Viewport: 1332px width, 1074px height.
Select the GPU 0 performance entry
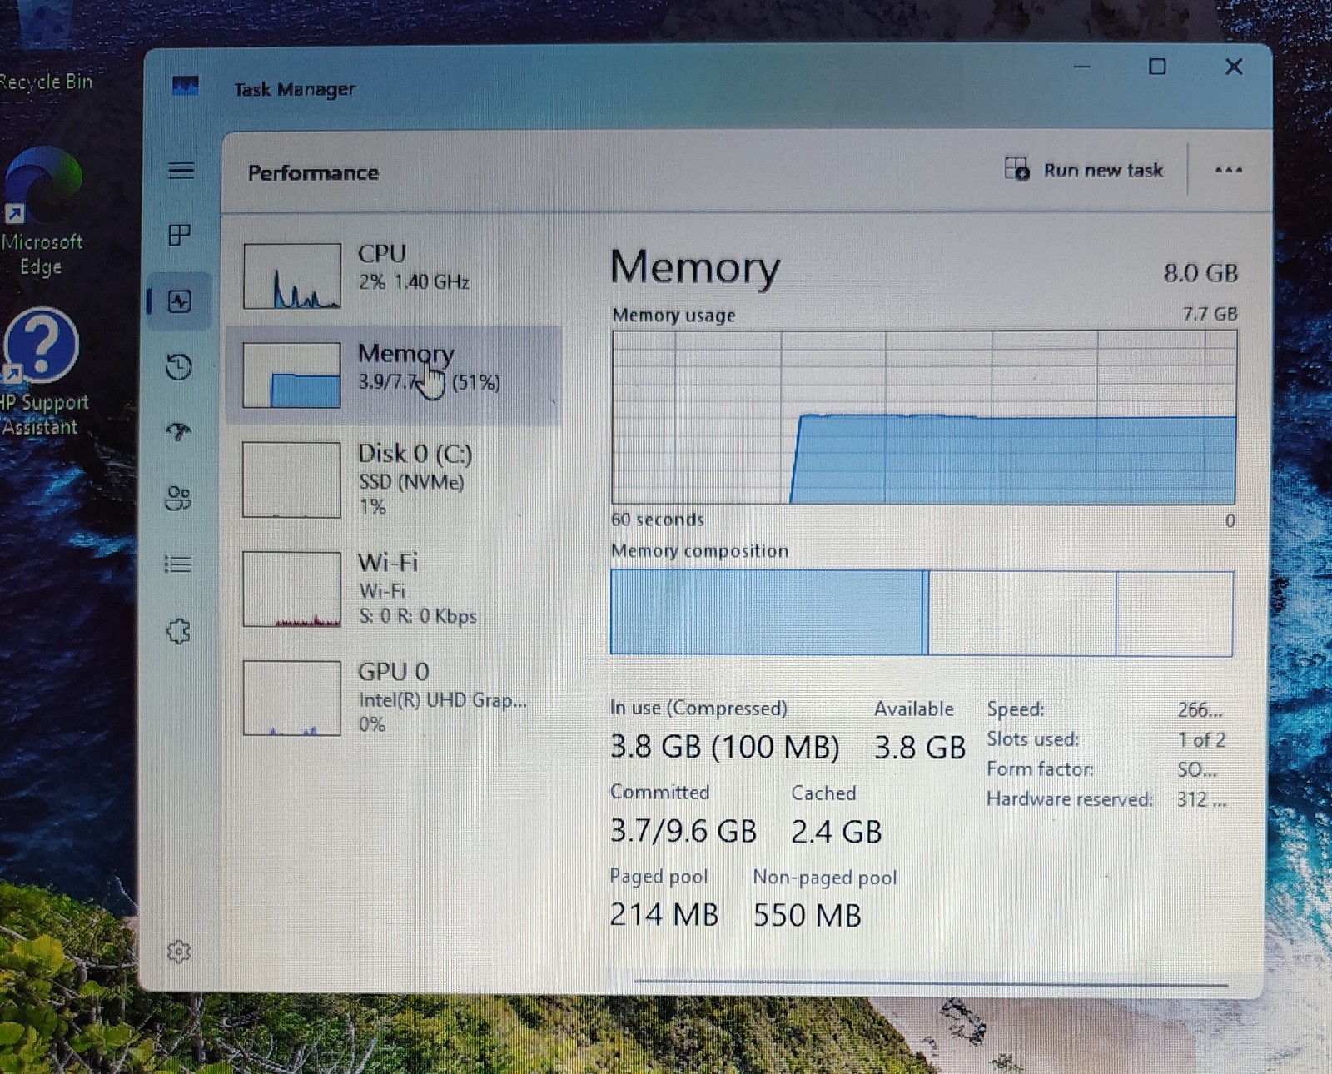pos(393,698)
